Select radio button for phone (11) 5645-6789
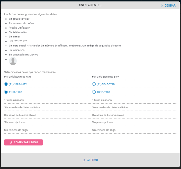The width and height of the screenshot is (181, 169). [94, 84]
